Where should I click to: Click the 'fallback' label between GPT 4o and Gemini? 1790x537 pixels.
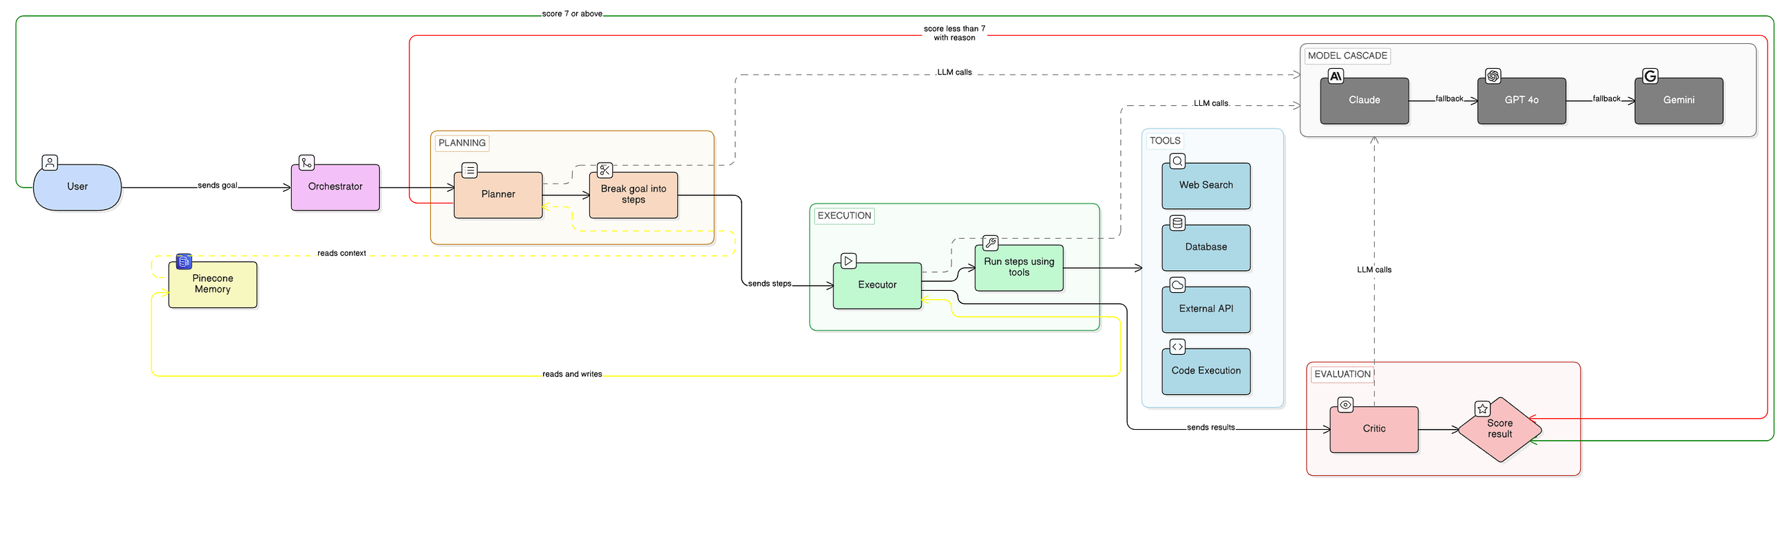click(1607, 98)
